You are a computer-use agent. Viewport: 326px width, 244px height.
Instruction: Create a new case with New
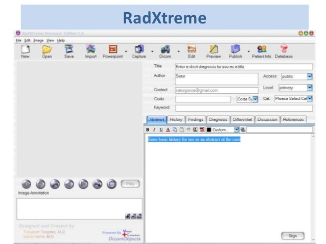coord(25,51)
